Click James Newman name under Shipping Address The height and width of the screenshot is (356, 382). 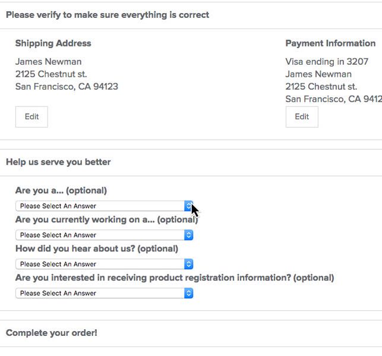pos(49,62)
